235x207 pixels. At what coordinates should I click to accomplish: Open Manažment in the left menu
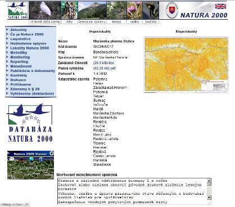[x=21, y=66]
